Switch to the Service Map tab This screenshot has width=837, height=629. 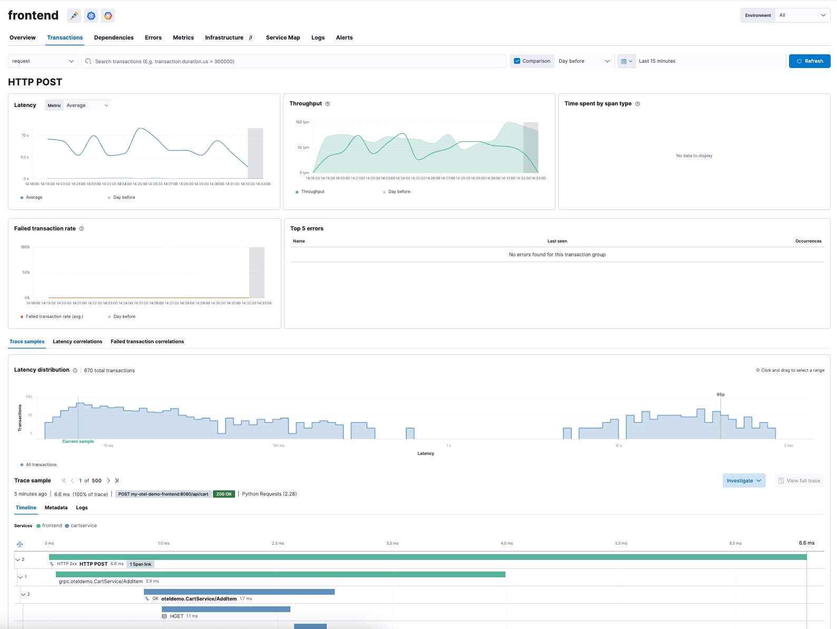click(283, 38)
